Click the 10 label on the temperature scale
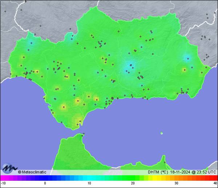The width and height of the screenshot is (218, 188). click(x=89, y=183)
